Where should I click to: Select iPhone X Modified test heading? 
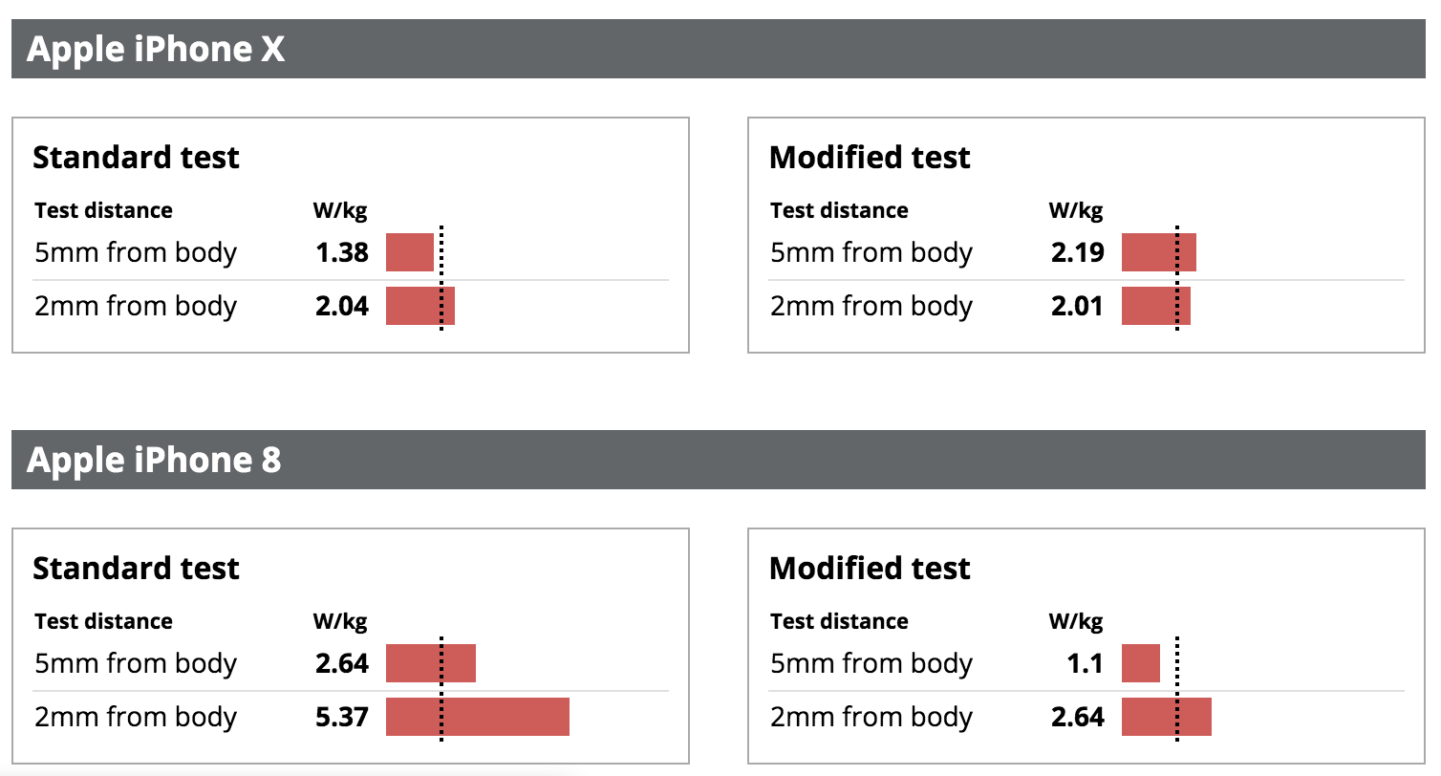pyautogui.click(x=870, y=157)
